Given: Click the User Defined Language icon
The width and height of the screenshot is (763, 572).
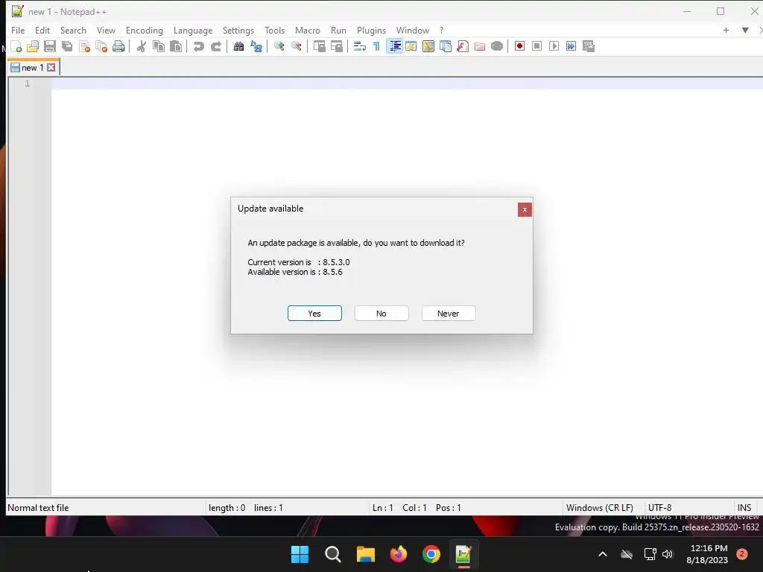Looking at the screenshot, I should tap(411, 46).
